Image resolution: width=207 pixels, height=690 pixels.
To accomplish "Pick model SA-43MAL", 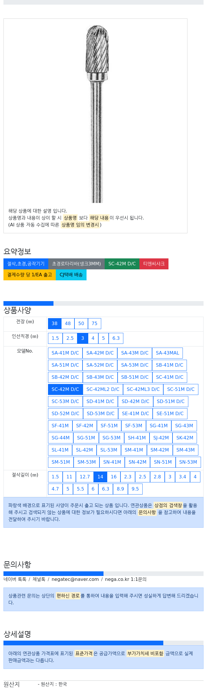I will pos(167,353).
